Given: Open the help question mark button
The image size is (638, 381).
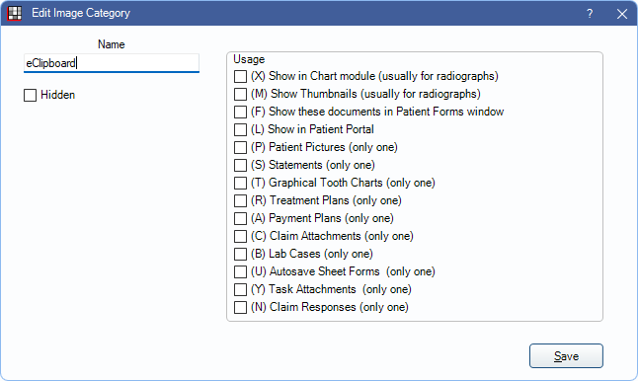Looking at the screenshot, I should coord(590,14).
